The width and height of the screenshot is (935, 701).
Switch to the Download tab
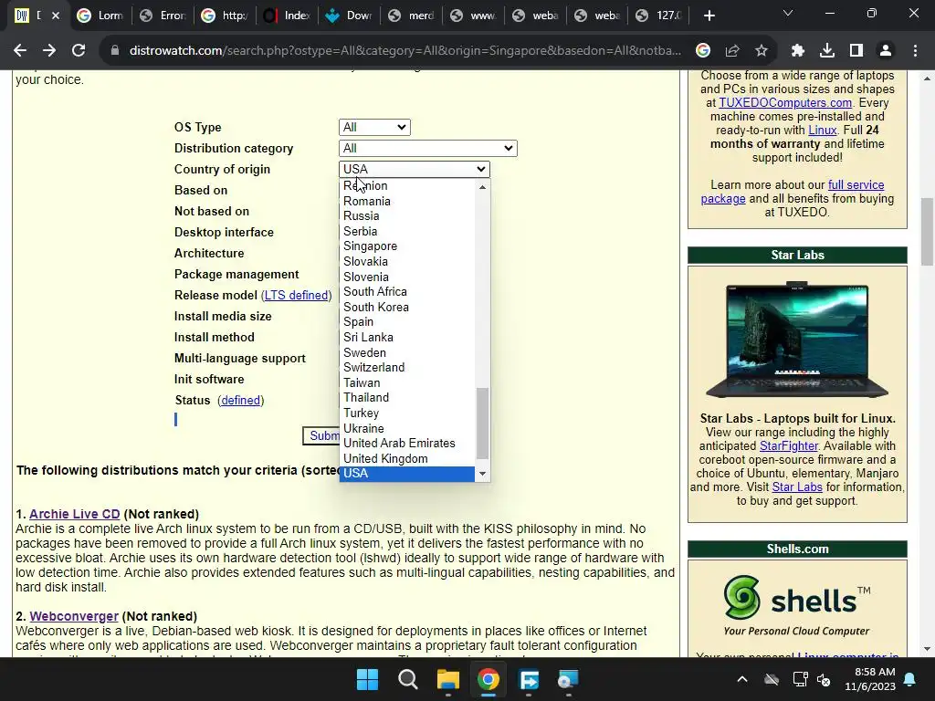(x=348, y=16)
